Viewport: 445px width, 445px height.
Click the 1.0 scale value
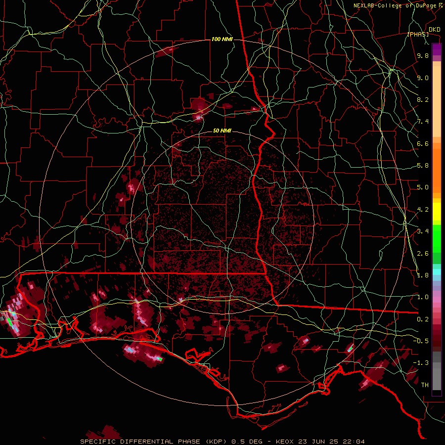point(423,298)
